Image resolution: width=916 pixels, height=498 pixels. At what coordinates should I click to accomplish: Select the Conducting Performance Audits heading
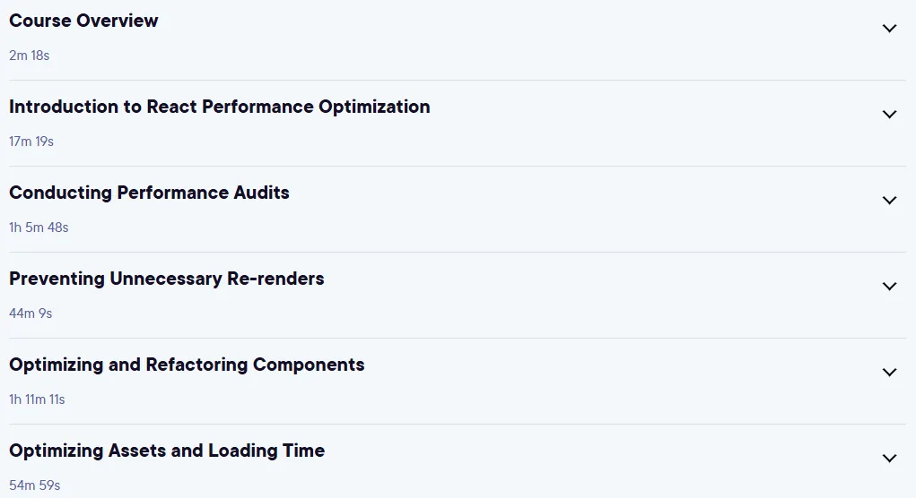tap(149, 193)
